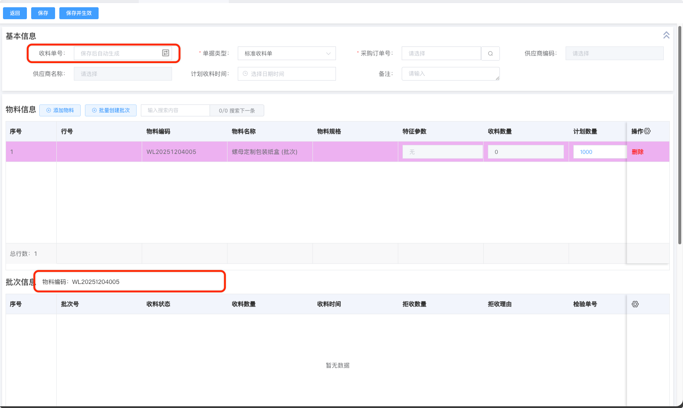683x408 pixels.
Task: Select the row with WL20251204005
Action: click(171, 152)
